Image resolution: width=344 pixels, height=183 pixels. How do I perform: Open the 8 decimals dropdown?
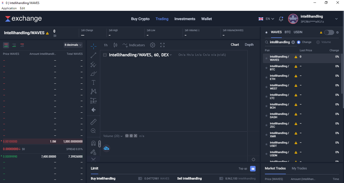pyautogui.click(x=73, y=45)
